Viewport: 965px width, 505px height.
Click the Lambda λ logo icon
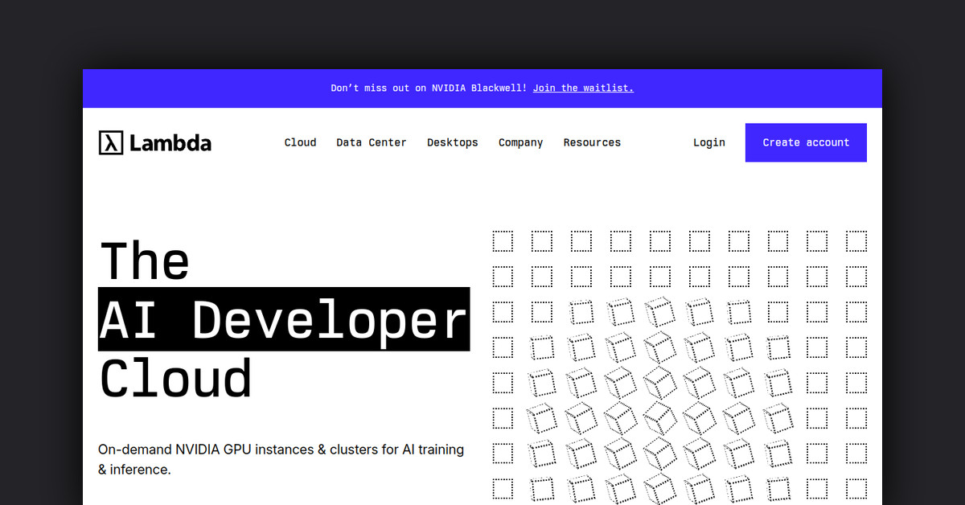[109, 142]
